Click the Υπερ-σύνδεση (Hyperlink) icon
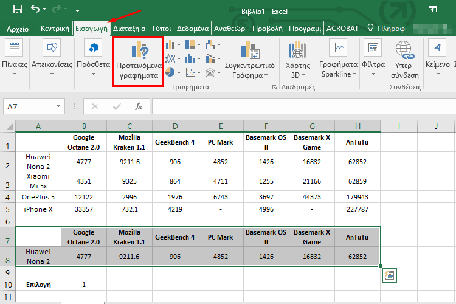456x304 pixels. pos(405,49)
